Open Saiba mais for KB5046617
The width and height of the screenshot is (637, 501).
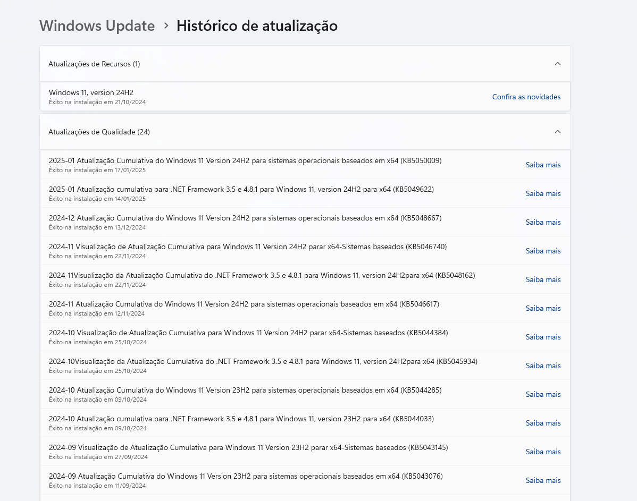point(543,308)
